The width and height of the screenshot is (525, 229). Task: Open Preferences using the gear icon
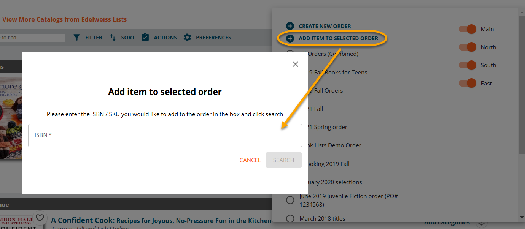coord(187,38)
